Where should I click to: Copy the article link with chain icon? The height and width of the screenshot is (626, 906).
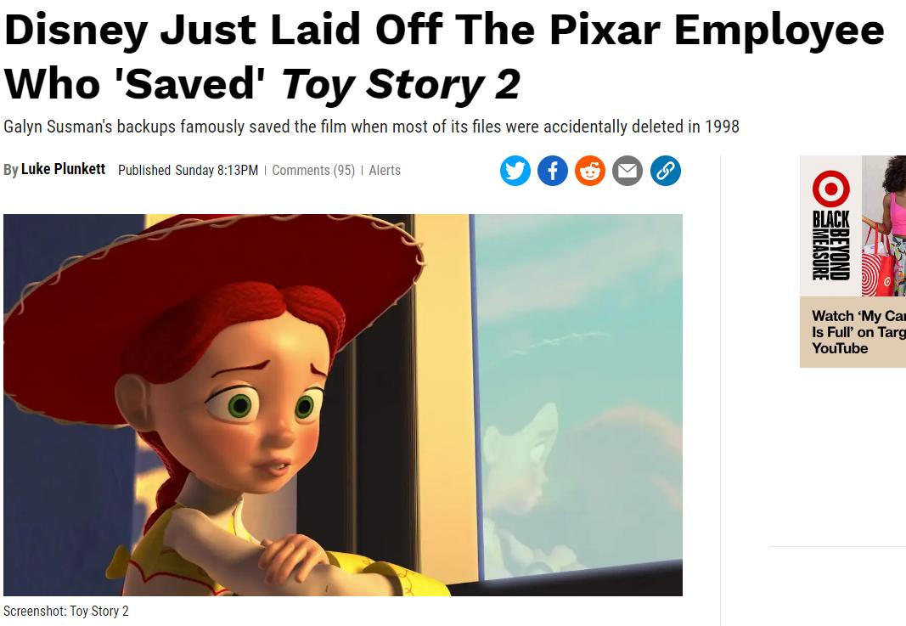pyautogui.click(x=665, y=171)
